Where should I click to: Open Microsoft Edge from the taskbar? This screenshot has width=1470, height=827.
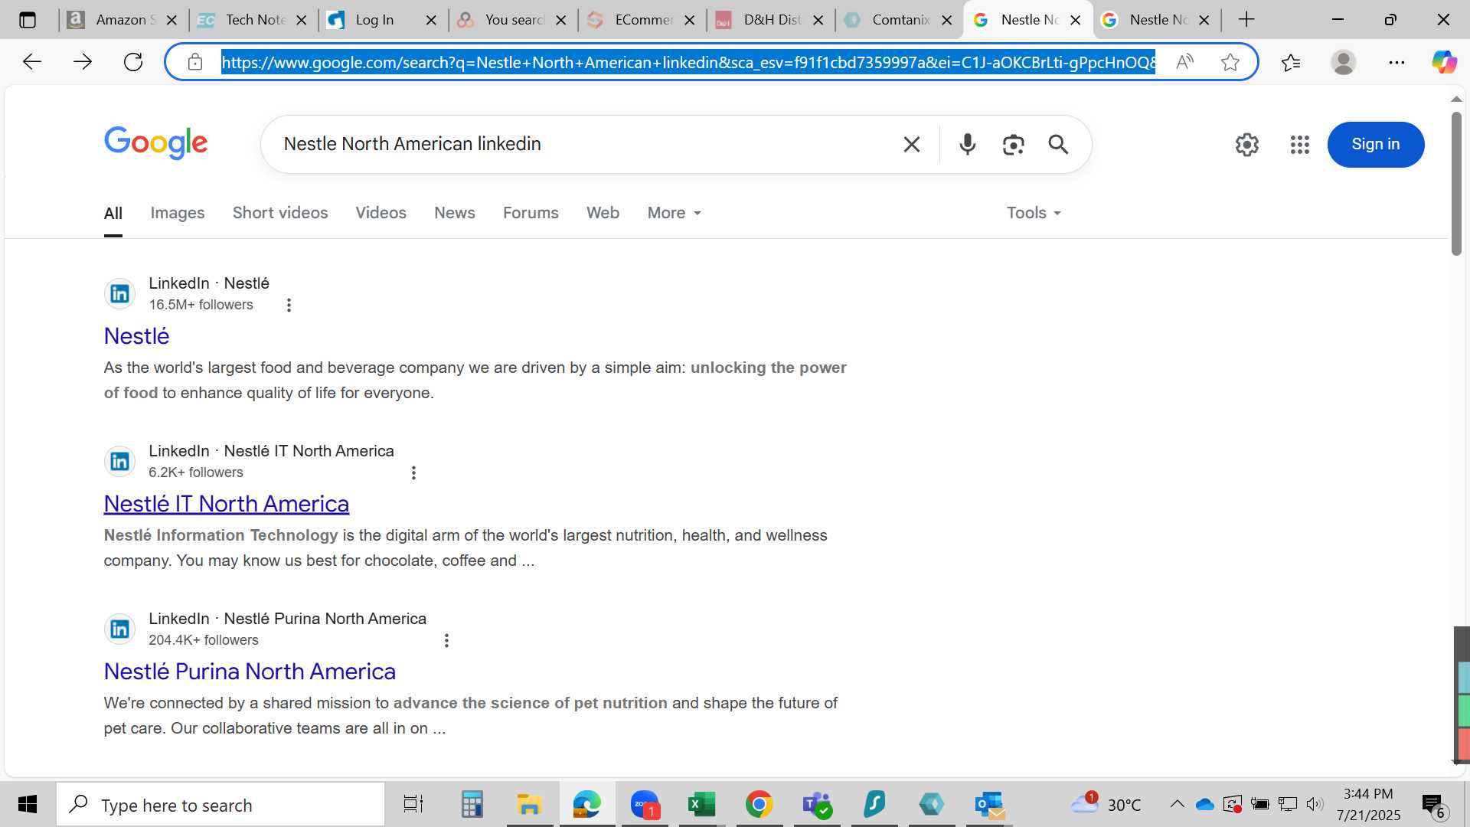(x=586, y=804)
